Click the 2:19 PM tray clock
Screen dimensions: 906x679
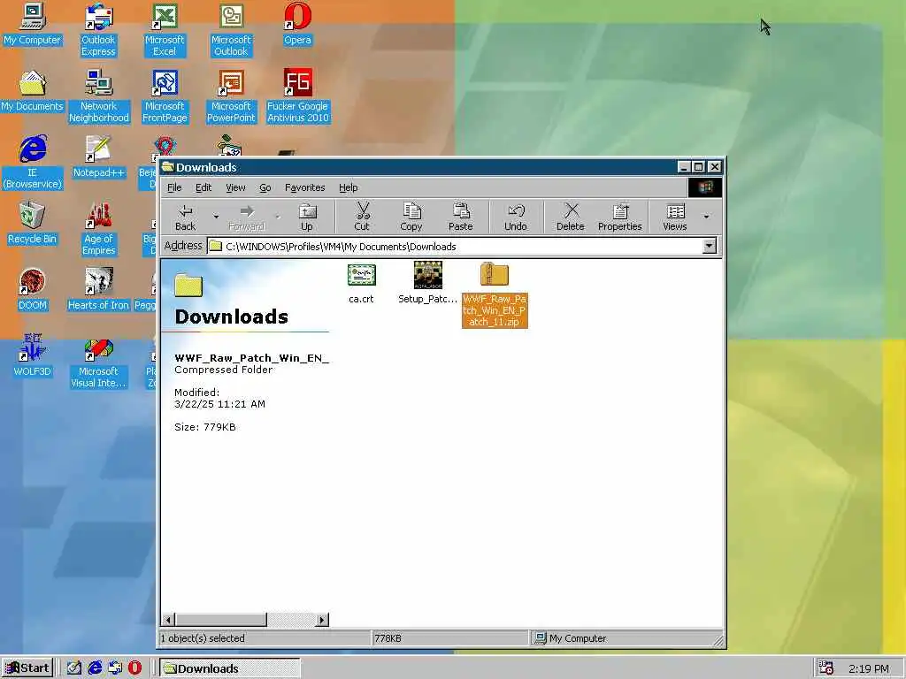click(869, 668)
